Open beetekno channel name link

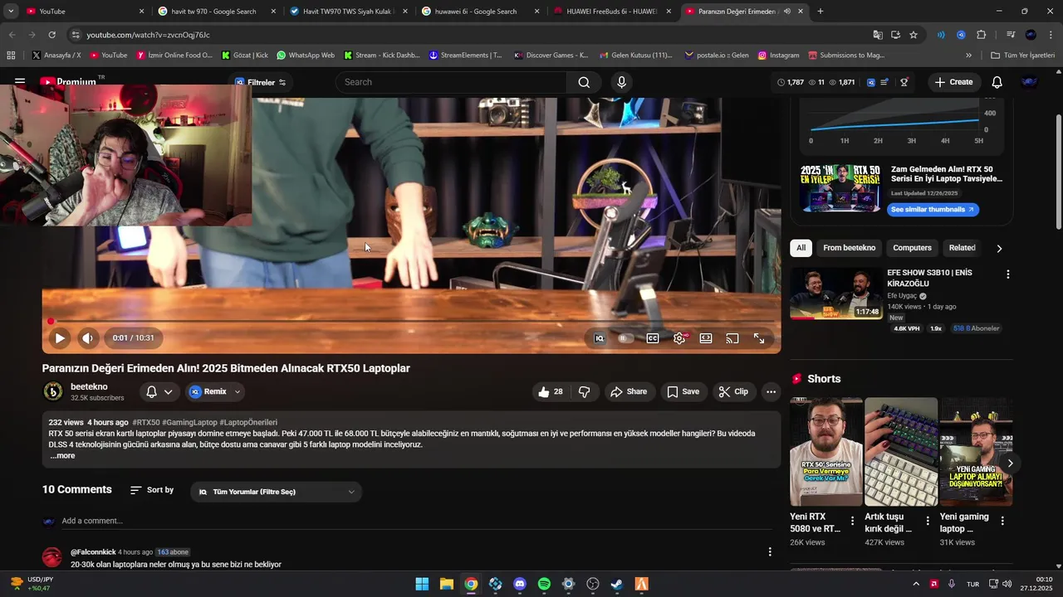pos(89,386)
